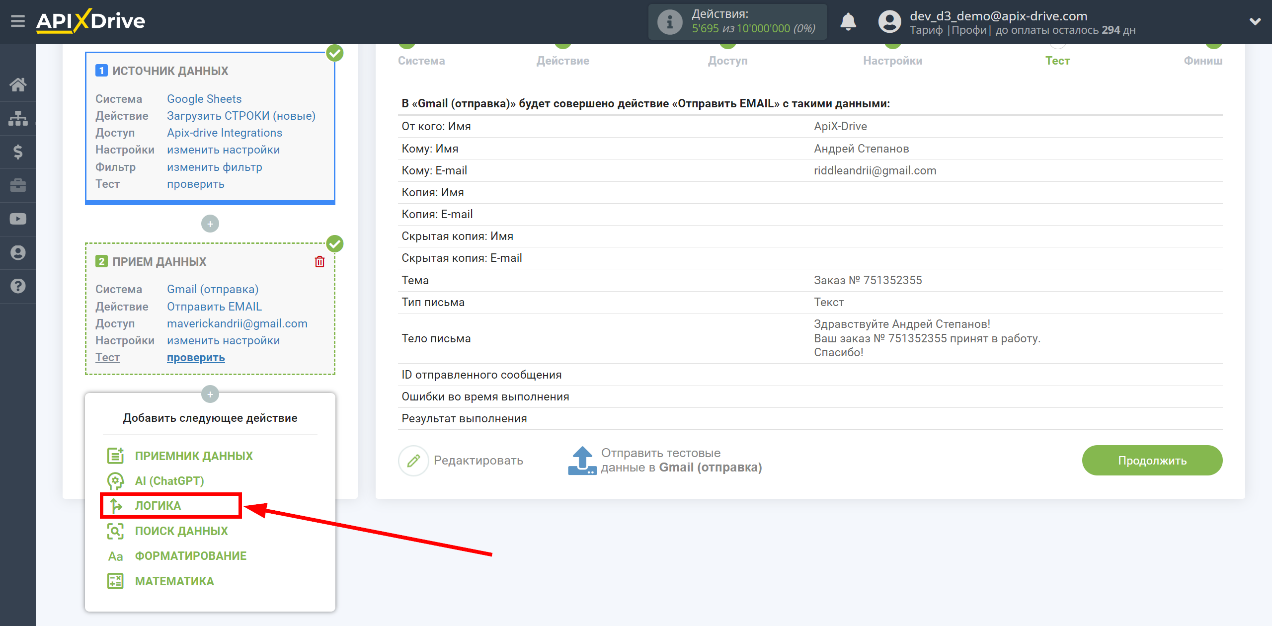Viewport: 1272px width, 626px height.
Task: Go to Тест step
Action: [x=1057, y=61]
